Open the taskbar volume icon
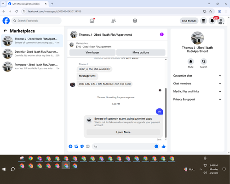The width and height of the screenshot is (230, 184). tap(205, 173)
